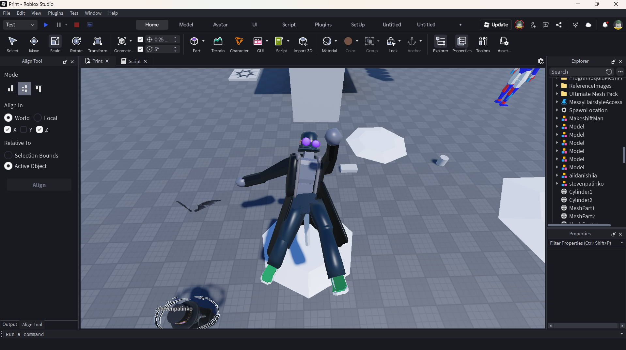The image size is (626, 350).
Task: Switch to the Model ribbon tab
Action: point(186,25)
